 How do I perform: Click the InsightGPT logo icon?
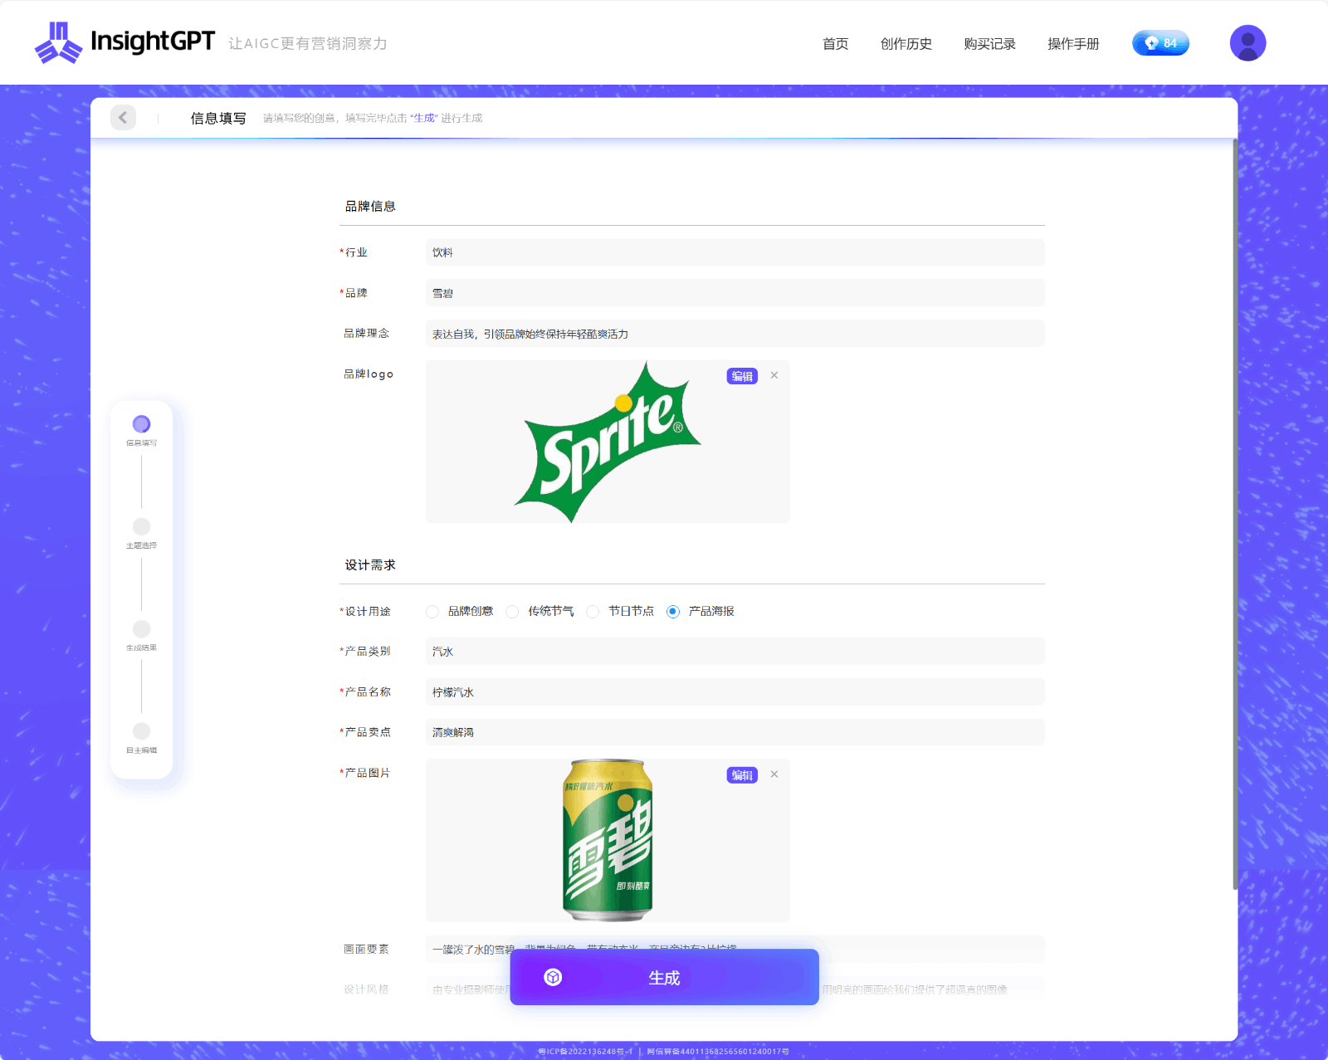pyautogui.click(x=58, y=42)
